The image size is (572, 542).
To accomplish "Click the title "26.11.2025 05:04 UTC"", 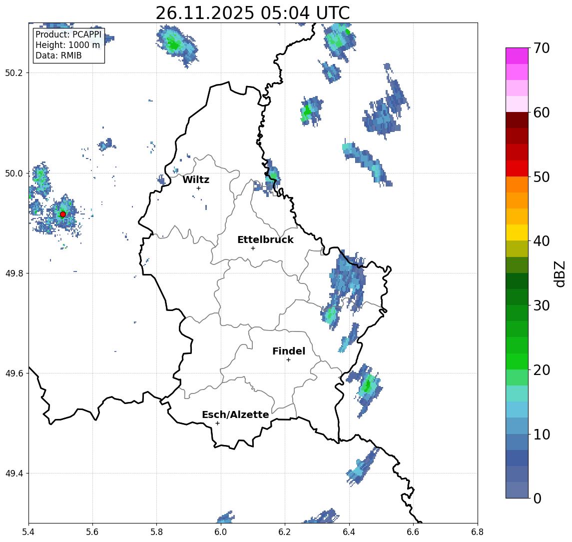I will coord(252,13).
